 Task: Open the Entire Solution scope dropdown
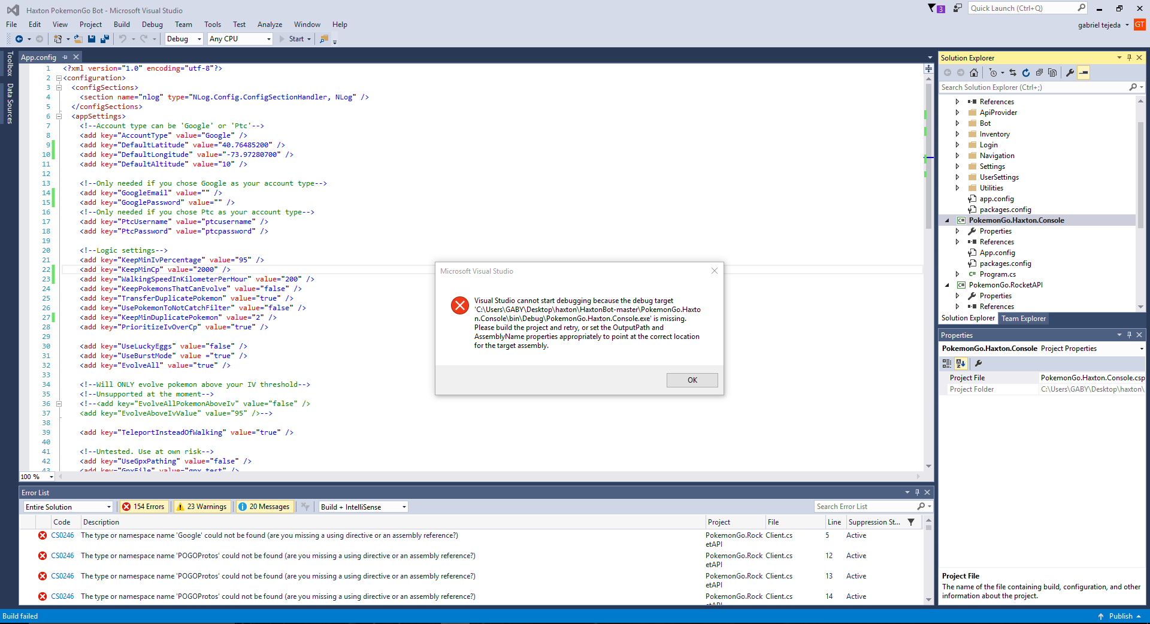coord(68,507)
